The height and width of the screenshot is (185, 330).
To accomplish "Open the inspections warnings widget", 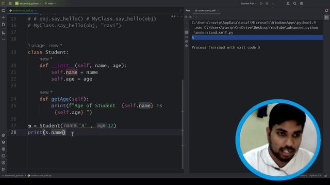I will click(173, 16).
